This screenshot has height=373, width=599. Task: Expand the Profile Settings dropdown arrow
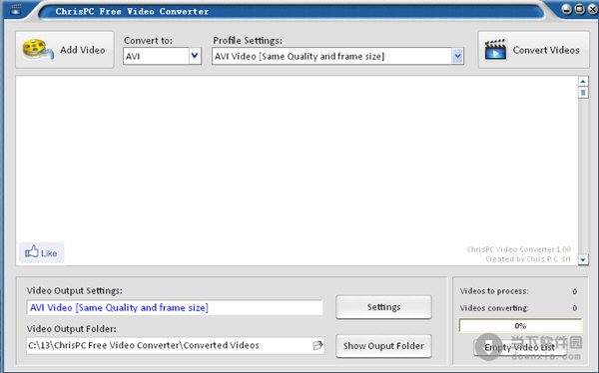[x=457, y=56]
